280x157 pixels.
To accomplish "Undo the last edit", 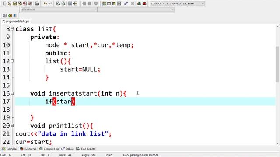I will [45, 3].
